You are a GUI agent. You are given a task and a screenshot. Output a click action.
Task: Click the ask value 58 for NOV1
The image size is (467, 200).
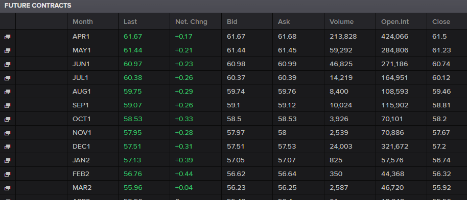click(x=282, y=133)
